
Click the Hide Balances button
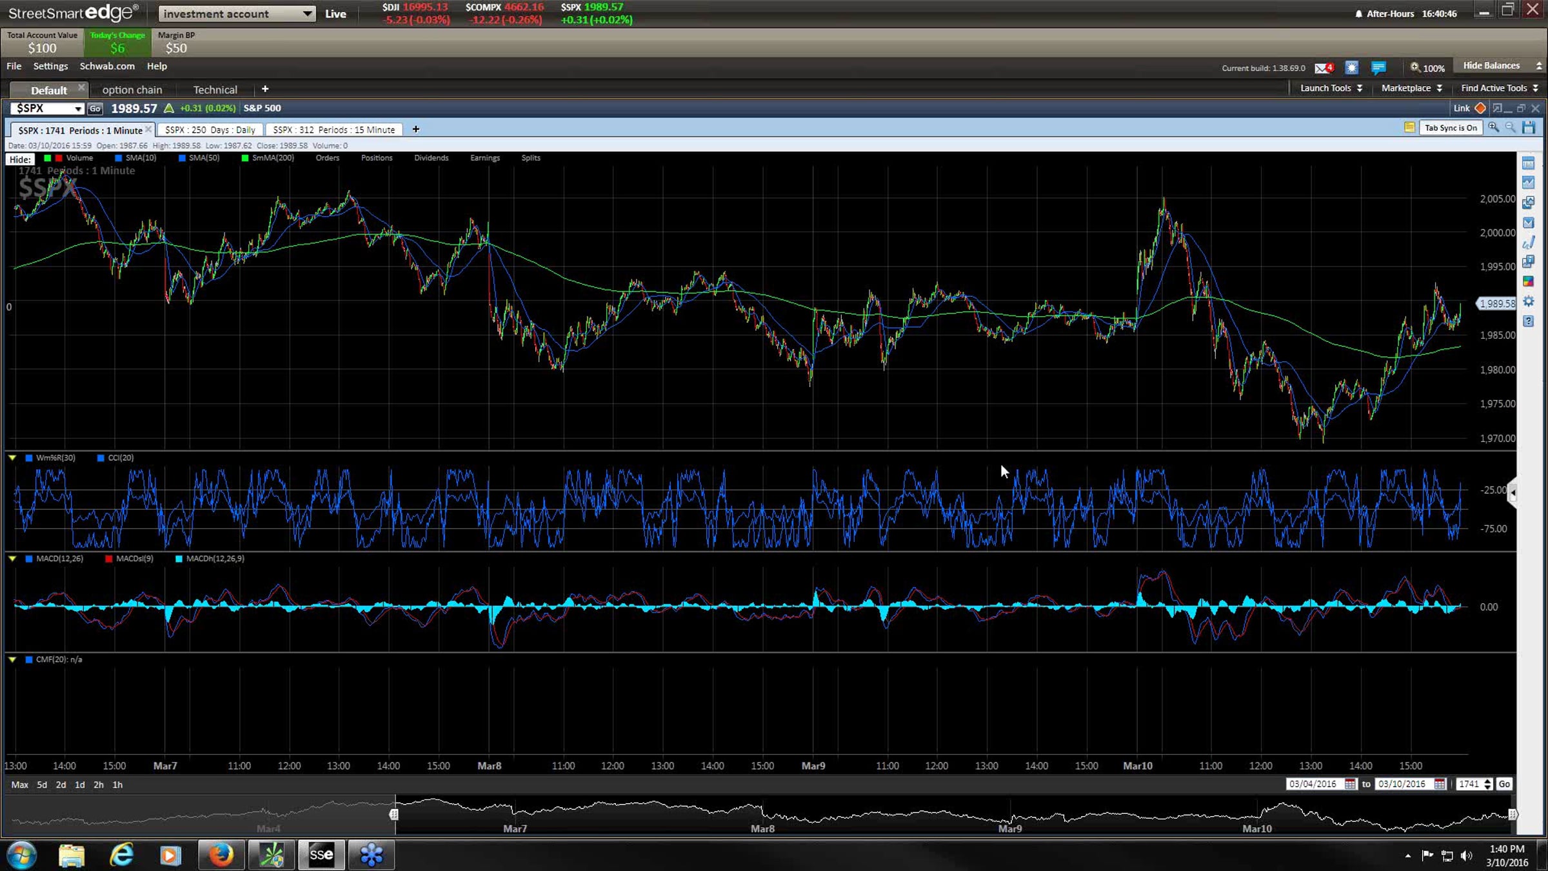[x=1491, y=66]
